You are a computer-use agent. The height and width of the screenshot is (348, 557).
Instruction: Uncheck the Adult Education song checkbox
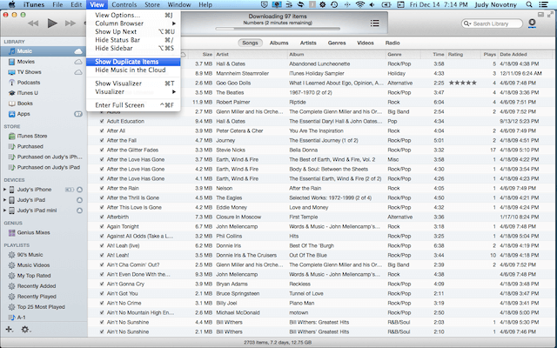pyautogui.click(x=102, y=121)
